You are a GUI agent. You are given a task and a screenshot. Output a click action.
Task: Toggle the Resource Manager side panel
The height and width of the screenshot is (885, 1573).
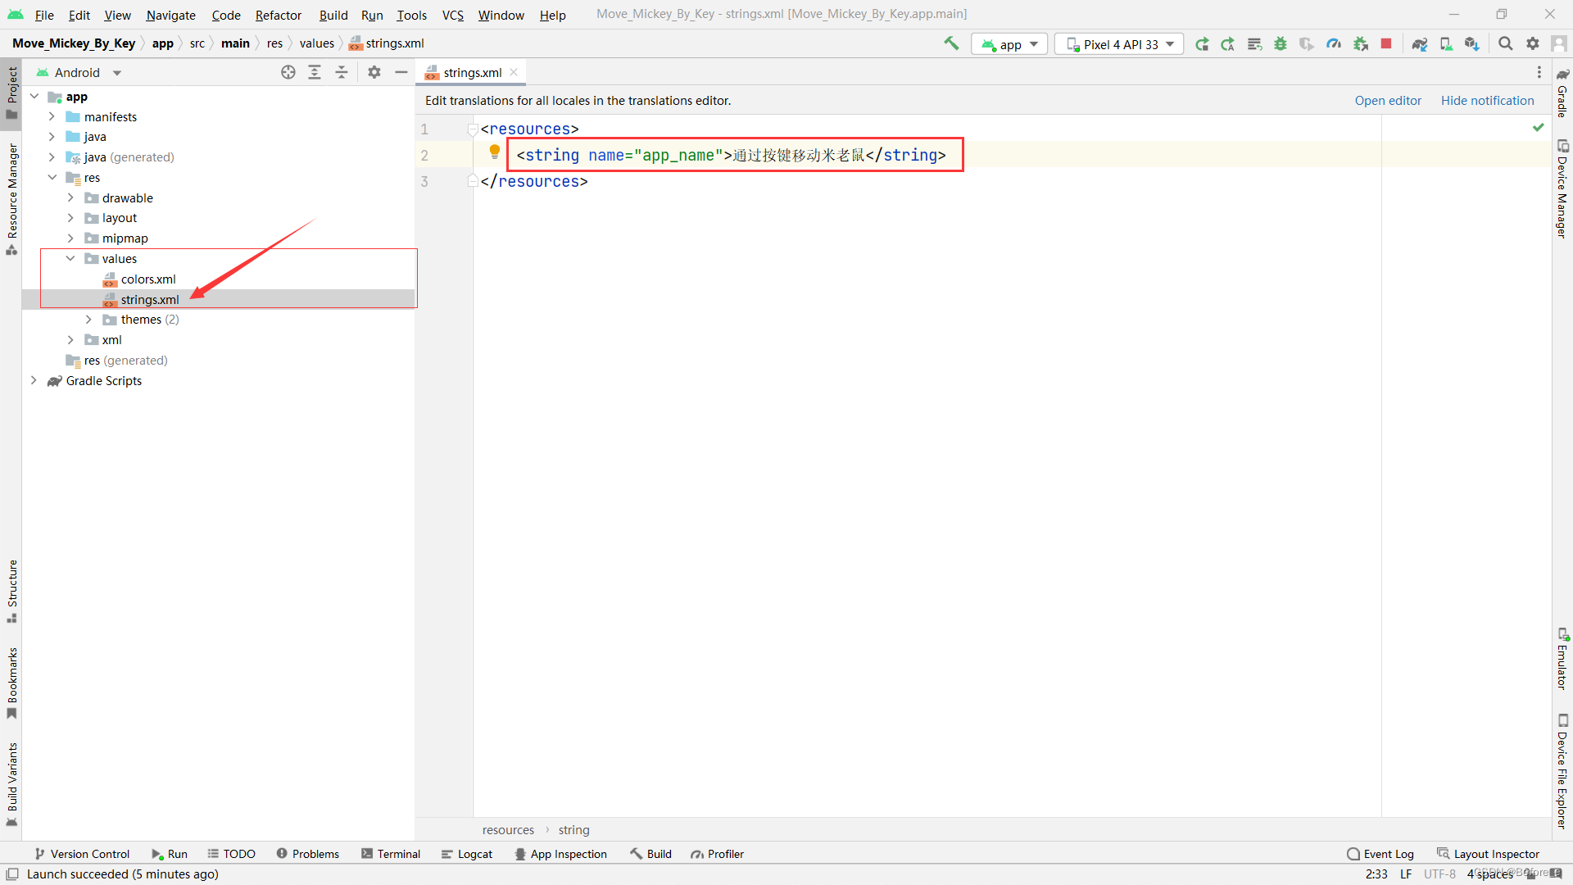[11, 197]
